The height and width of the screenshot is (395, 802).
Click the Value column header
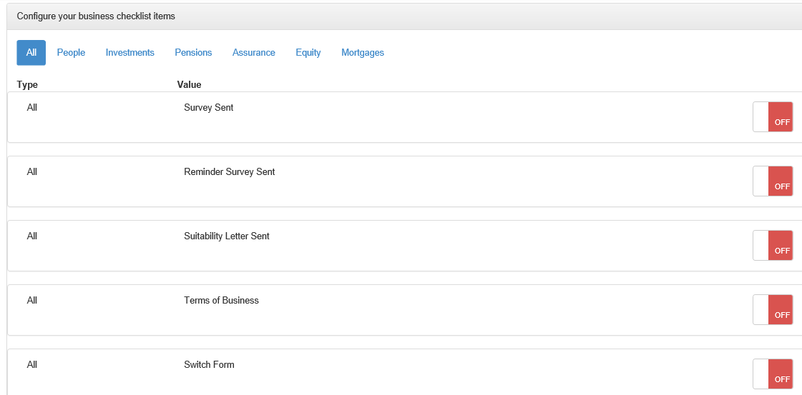click(x=189, y=85)
